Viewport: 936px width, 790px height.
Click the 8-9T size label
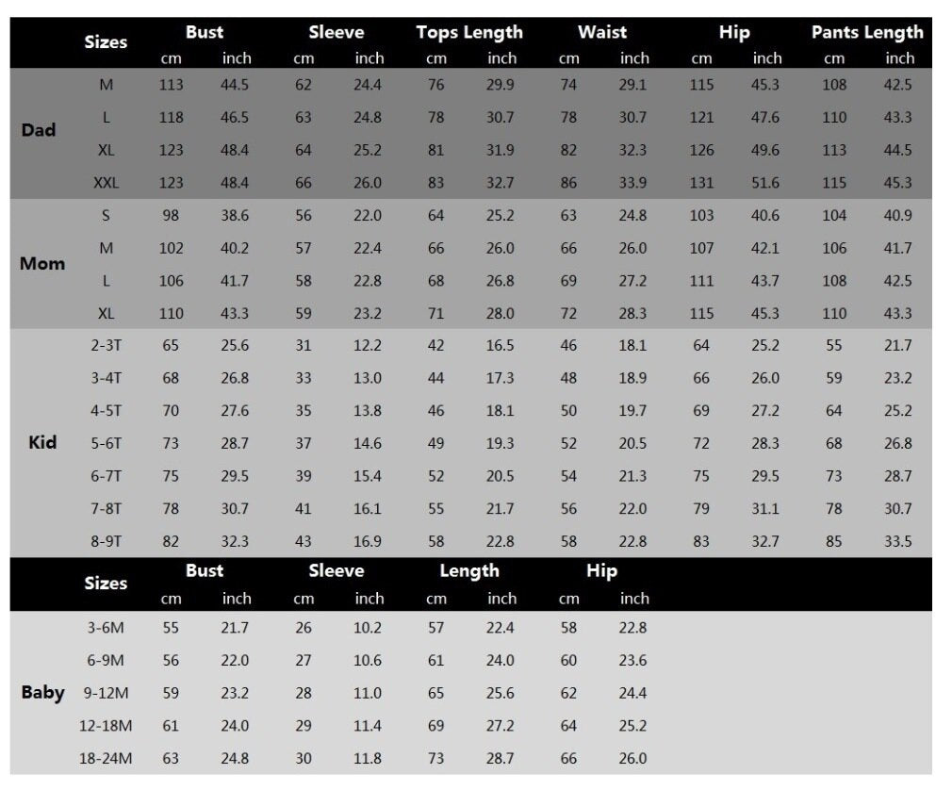[x=106, y=541]
